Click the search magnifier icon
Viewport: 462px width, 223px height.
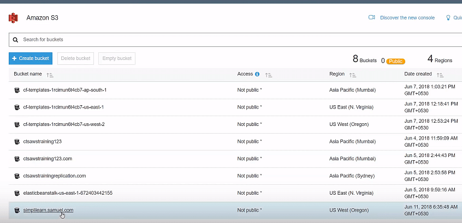(x=16, y=40)
